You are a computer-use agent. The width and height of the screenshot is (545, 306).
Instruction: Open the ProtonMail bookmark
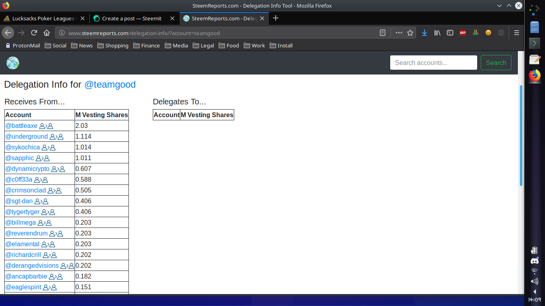[22, 45]
